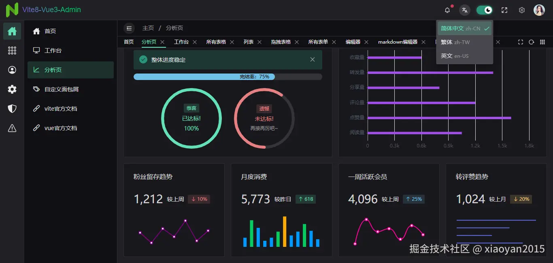
Task: Switch to the 工作台 tab
Action: (x=181, y=42)
